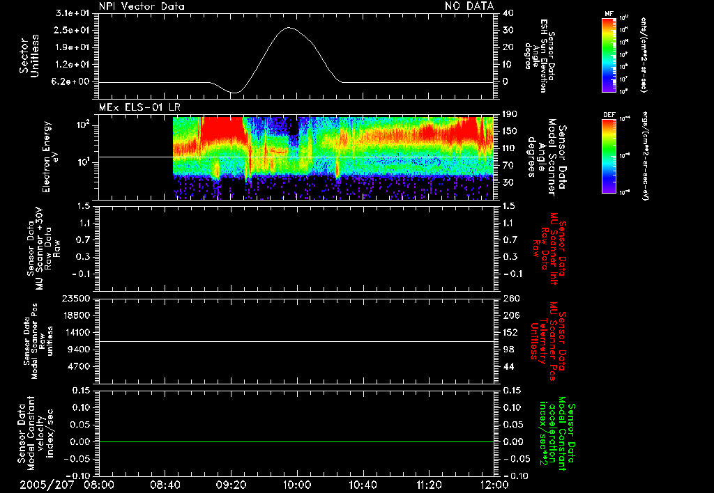Click the NF color scale bar
This screenshot has width=714, height=493.
pos(609,55)
